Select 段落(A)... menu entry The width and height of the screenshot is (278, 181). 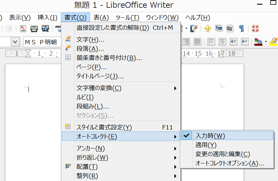pyautogui.click(x=121, y=48)
